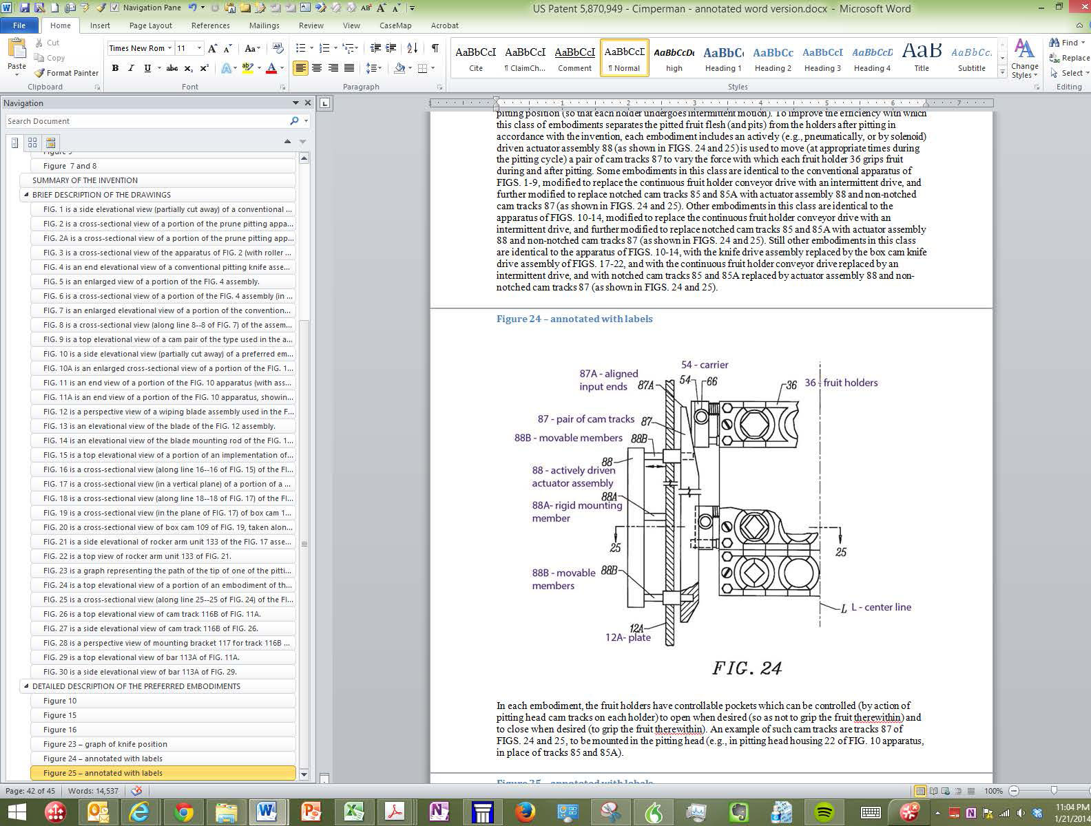
Task: Apply red font color button
Action: [271, 68]
